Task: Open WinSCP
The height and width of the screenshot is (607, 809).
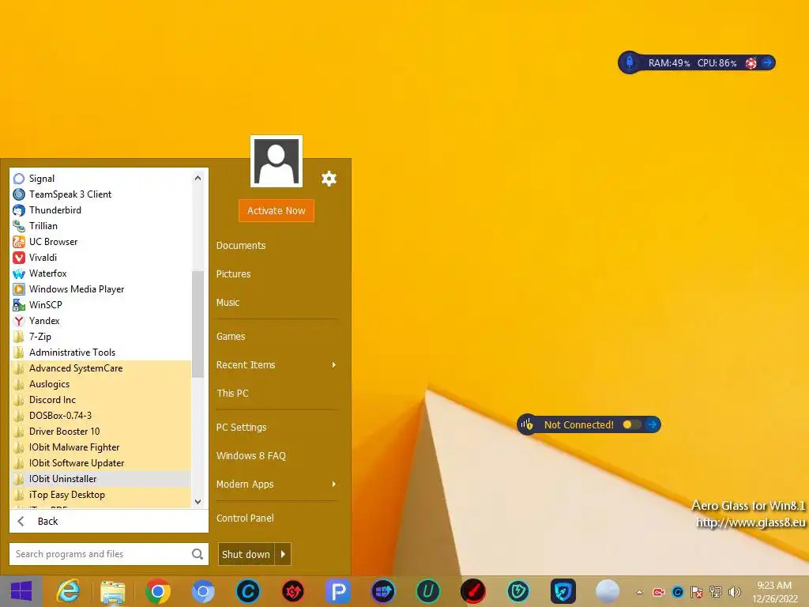Action: tap(100, 305)
